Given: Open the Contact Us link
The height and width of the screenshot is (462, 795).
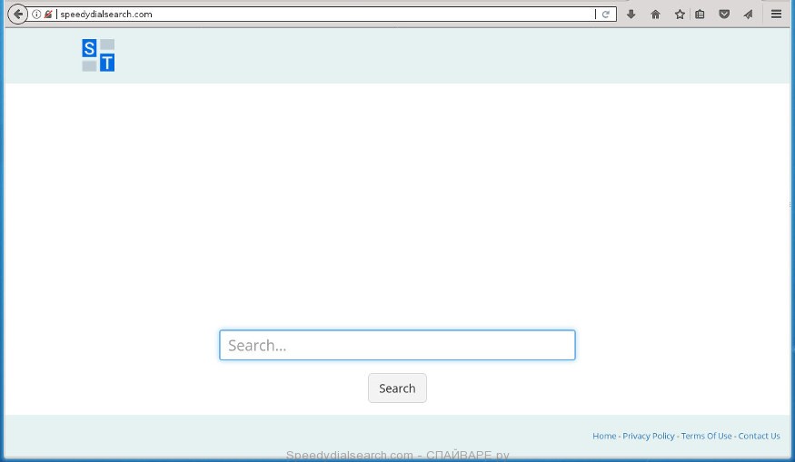Looking at the screenshot, I should click(759, 436).
